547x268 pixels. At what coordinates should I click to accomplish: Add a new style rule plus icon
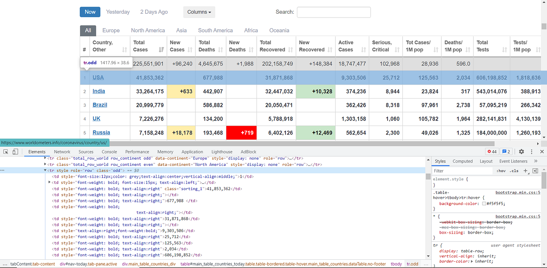click(526, 171)
